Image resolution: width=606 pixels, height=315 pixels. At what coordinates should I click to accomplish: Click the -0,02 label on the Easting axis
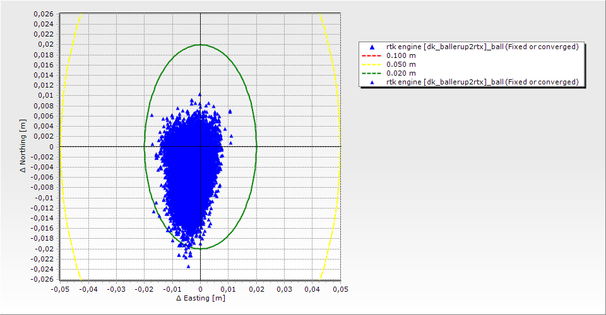pos(144,289)
